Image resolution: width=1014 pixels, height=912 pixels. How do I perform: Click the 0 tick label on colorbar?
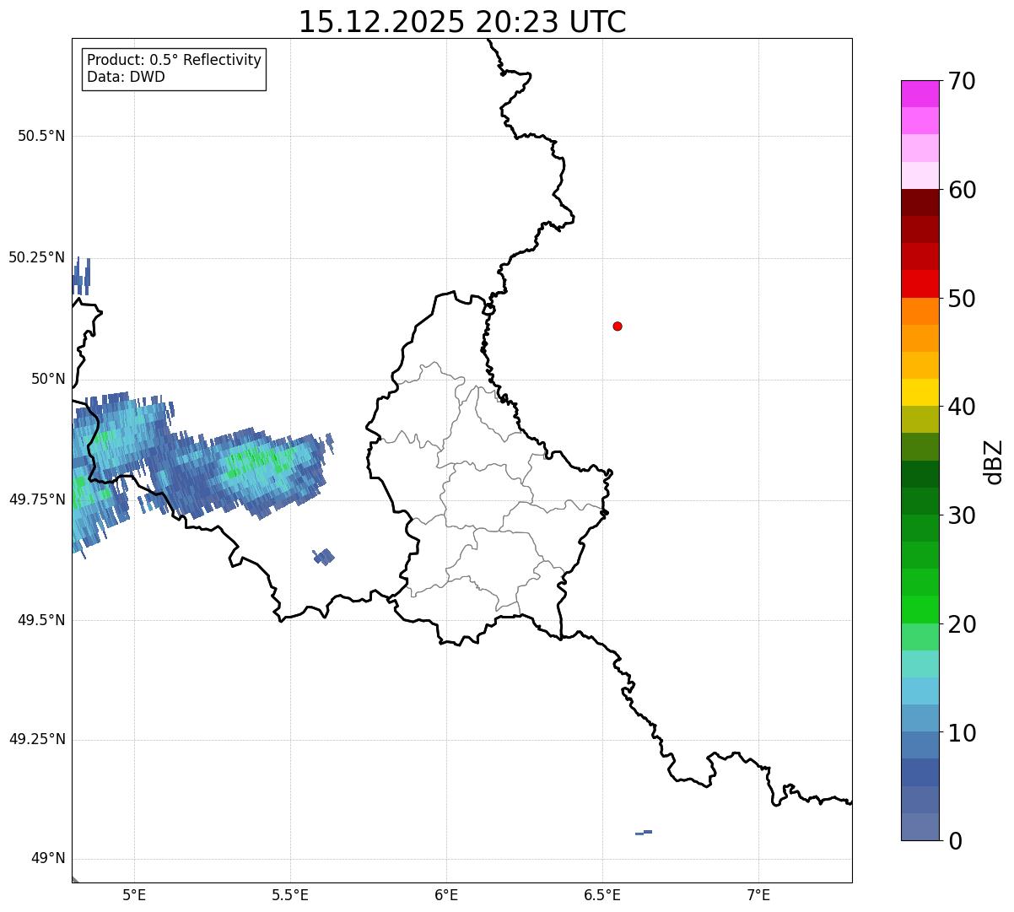pyautogui.click(x=955, y=841)
